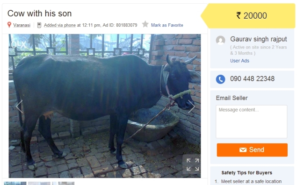Screen dimensions: 297x185
Task: Show next photo with right arrow
Action: [x=192, y=107]
